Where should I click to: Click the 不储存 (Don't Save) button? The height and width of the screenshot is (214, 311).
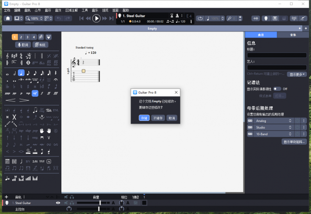pos(158,118)
